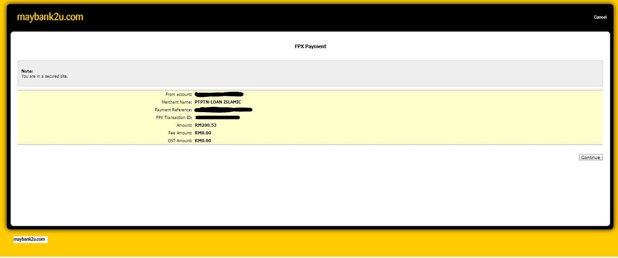Screen dimensions: 618x258
Task: Click the 'Merchant Name:' label
Action: [x=177, y=102]
